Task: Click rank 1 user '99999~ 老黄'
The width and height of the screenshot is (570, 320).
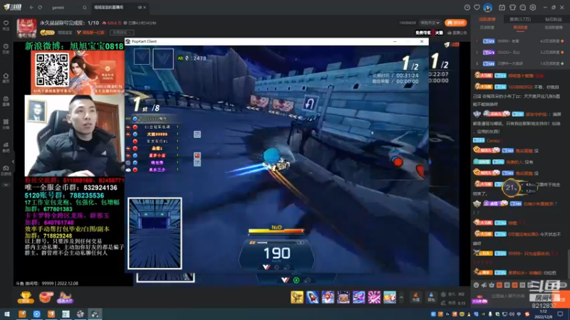Action: pos(508,41)
